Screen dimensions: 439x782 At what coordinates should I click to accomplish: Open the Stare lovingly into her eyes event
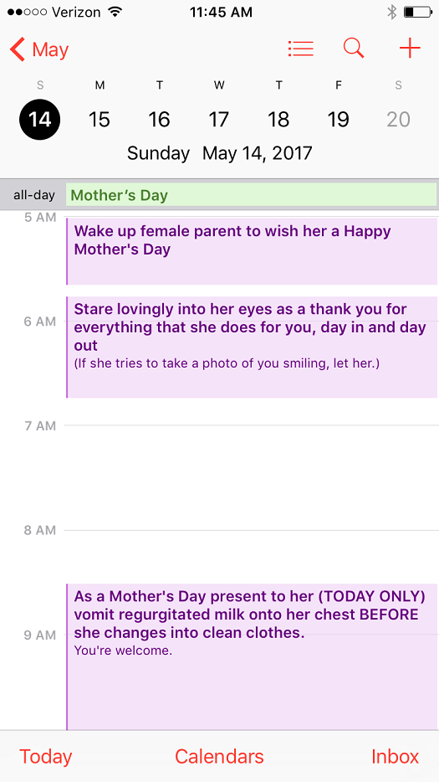pos(252,347)
